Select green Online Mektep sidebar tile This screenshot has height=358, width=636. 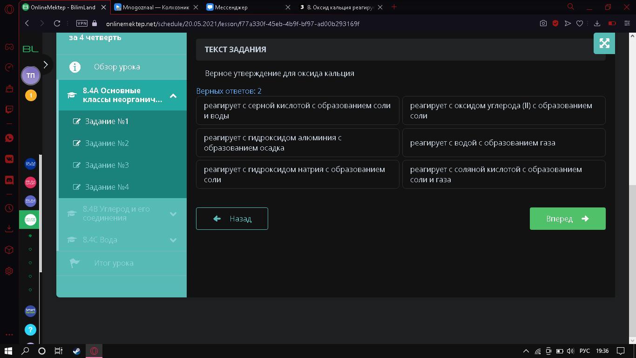[x=29, y=220]
